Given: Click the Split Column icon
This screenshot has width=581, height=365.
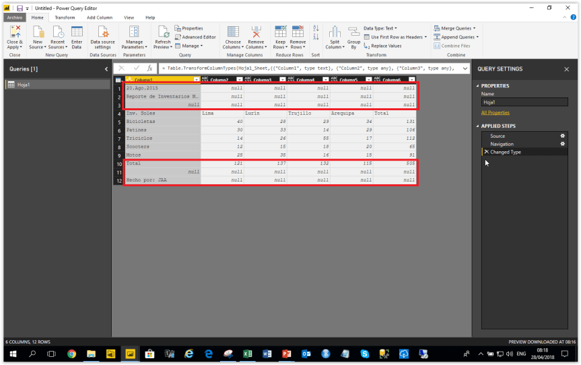Looking at the screenshot, I should coord(335,32).
